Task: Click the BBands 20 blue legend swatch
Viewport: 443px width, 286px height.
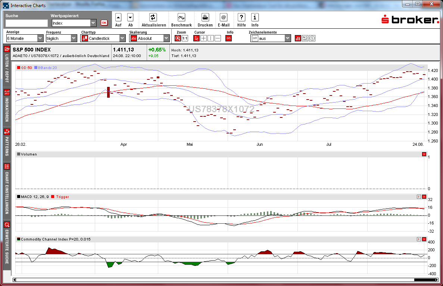Action: point(36,68)
